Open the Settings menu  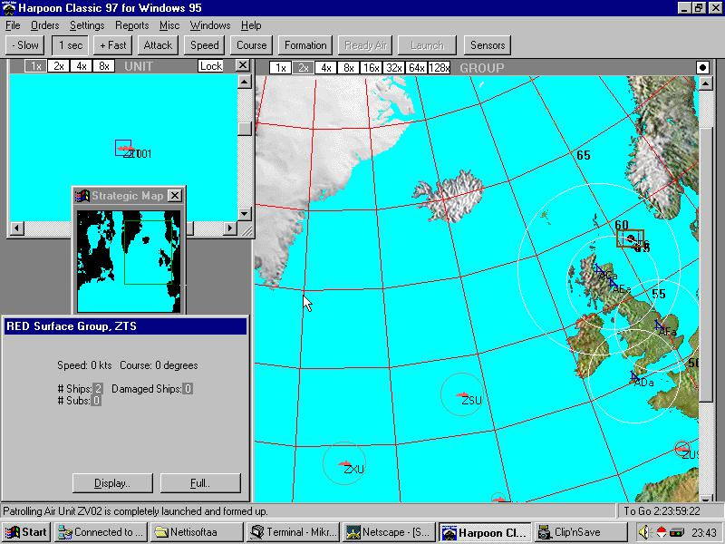[87, 25]
